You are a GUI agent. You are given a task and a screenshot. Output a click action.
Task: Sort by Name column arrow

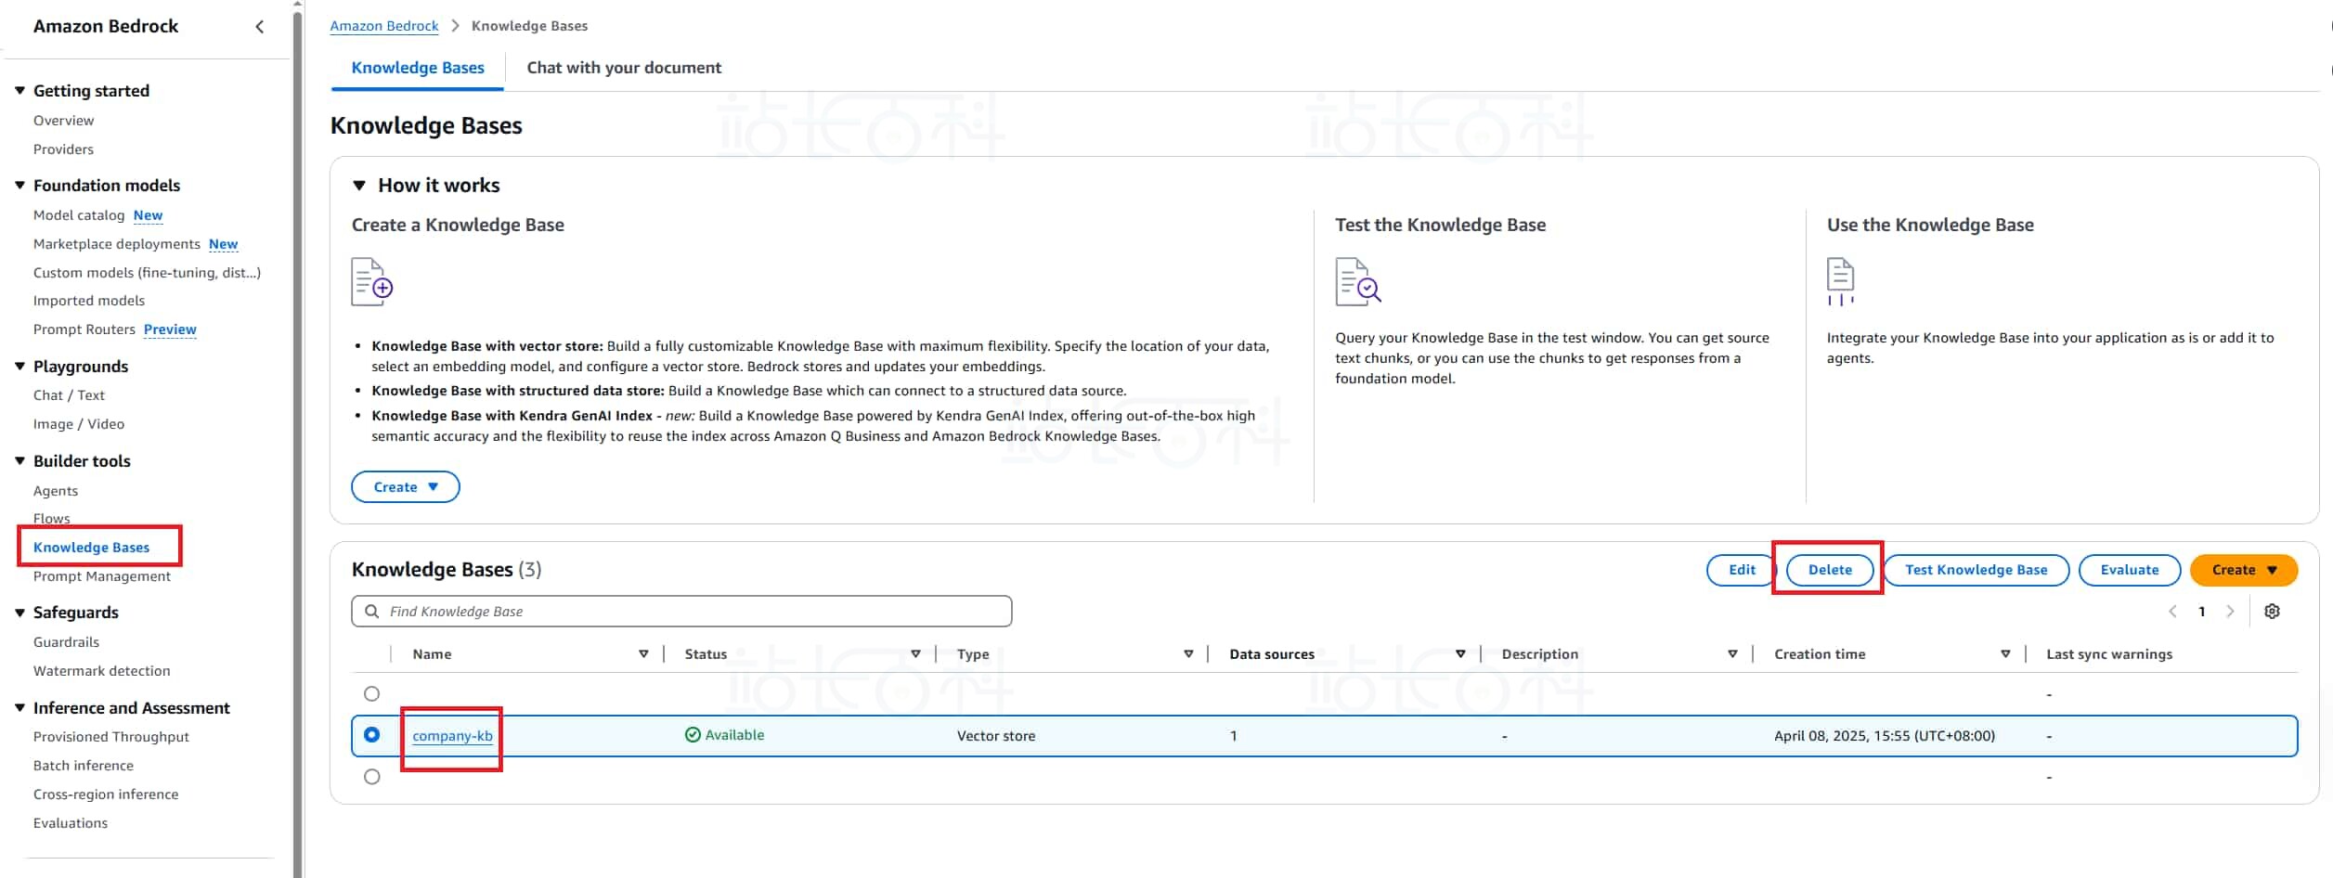[x=643, y=654]
